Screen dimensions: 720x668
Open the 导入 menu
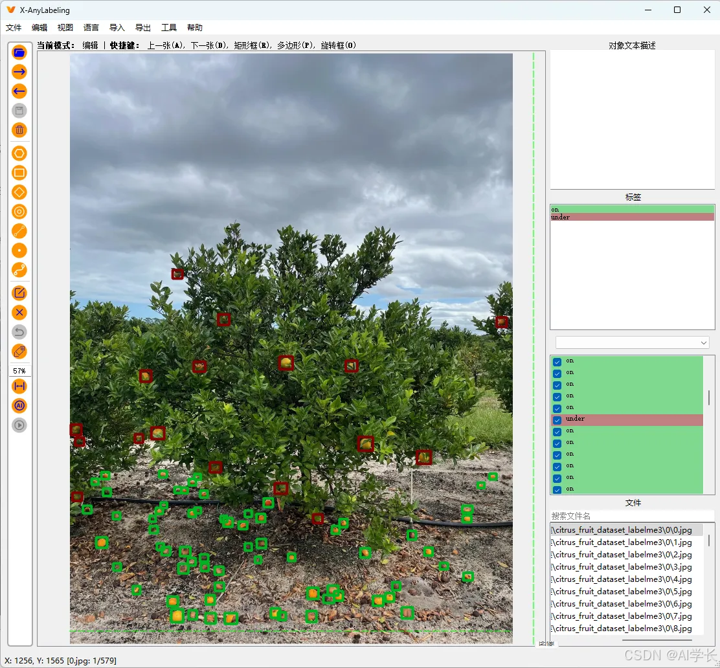pos(117,28)
